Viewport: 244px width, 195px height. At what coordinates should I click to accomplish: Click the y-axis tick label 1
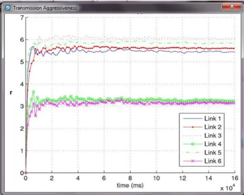[22, 151]
